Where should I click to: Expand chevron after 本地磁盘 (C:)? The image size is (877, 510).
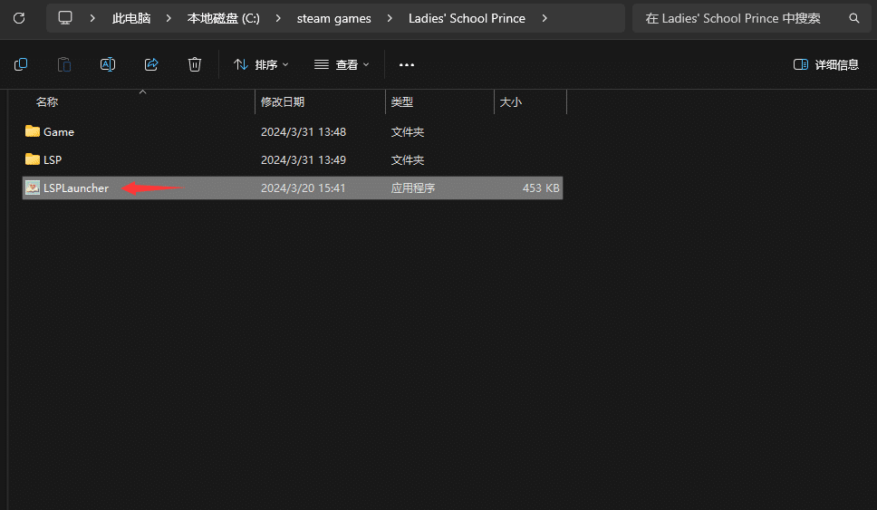pos(278,18)
